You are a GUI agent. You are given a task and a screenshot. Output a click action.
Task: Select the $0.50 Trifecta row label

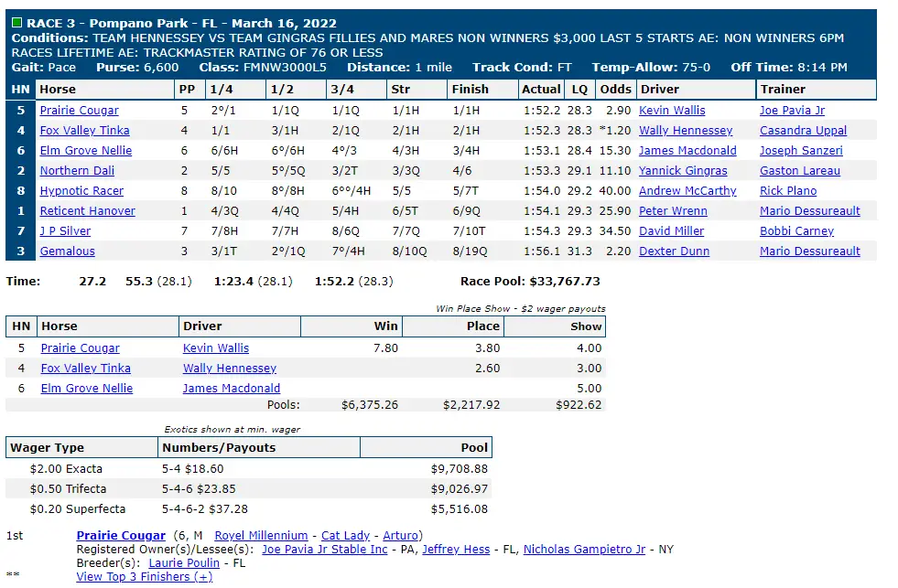tap(68, 488)
